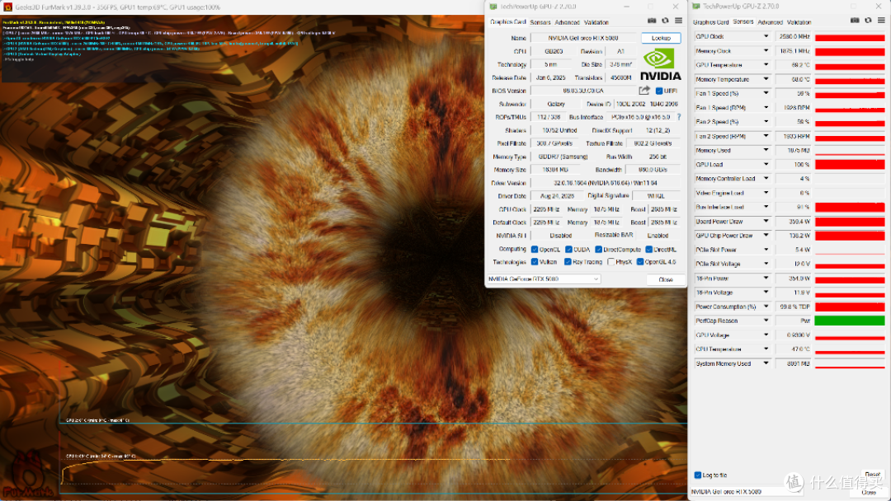Click Close button in Graphics Card window

coord(666,279)
